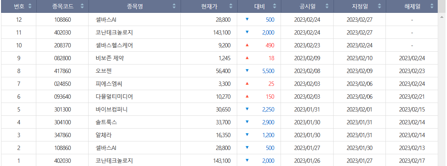Sort by 공시일 using its arrows icon
Viewport: 447px width, 166px height.
click(x=327, y=6)
